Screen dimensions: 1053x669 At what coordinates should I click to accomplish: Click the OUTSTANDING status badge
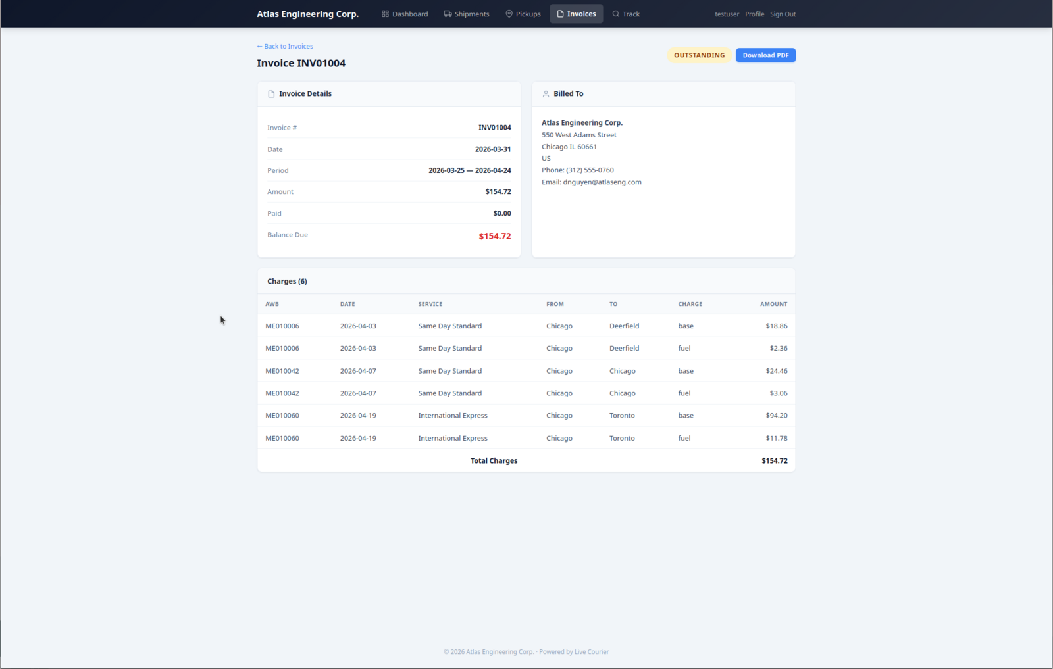tap(699, 55)
